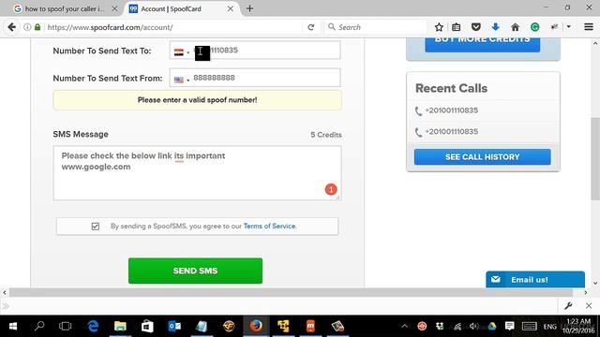The height and width of the screenshot is (337, 600).
Task: Close the Account | SpoofCard tab
Action: (231, 8)
